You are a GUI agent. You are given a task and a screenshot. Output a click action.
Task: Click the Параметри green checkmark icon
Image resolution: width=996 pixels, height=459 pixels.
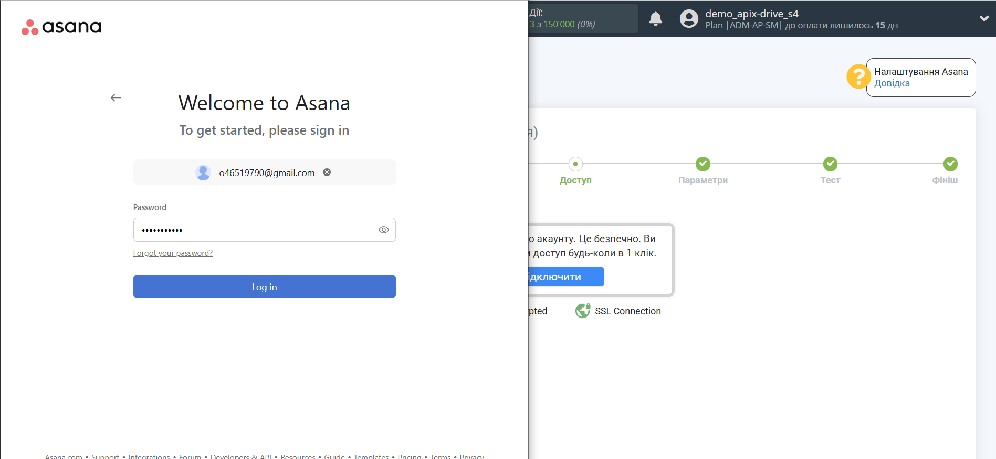point(703,164)
